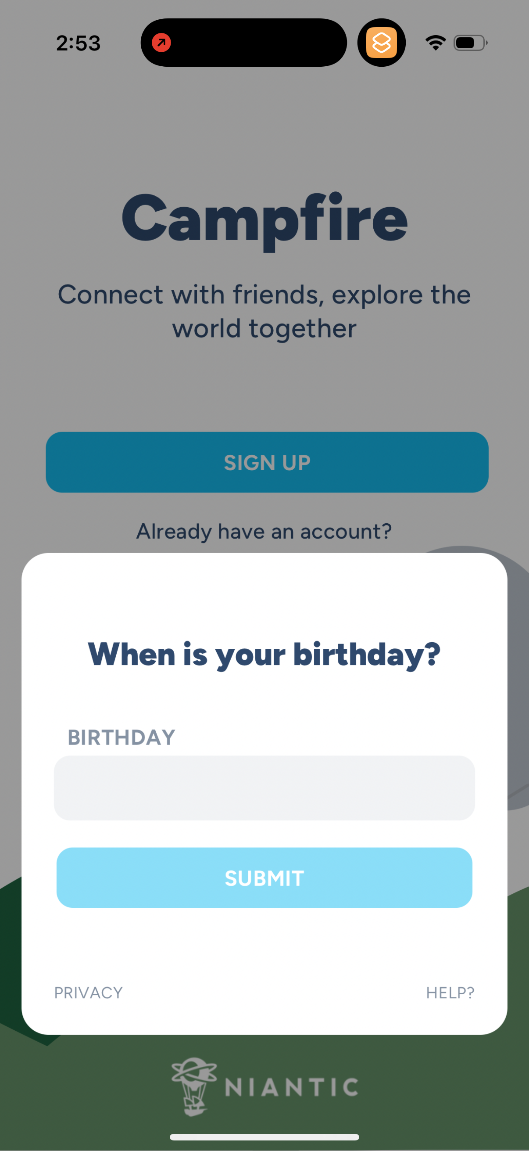Focus the empty birthday input field
Viewport: 529px width, 1151px height.
tap(264, 788)
